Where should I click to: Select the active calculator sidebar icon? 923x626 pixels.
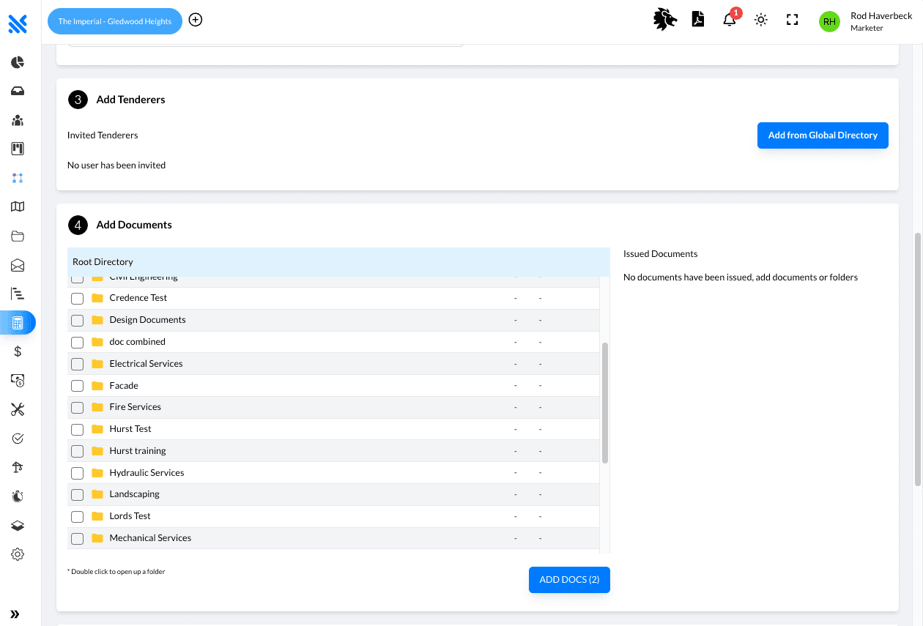pyautogui.click(x=18, y=323)
